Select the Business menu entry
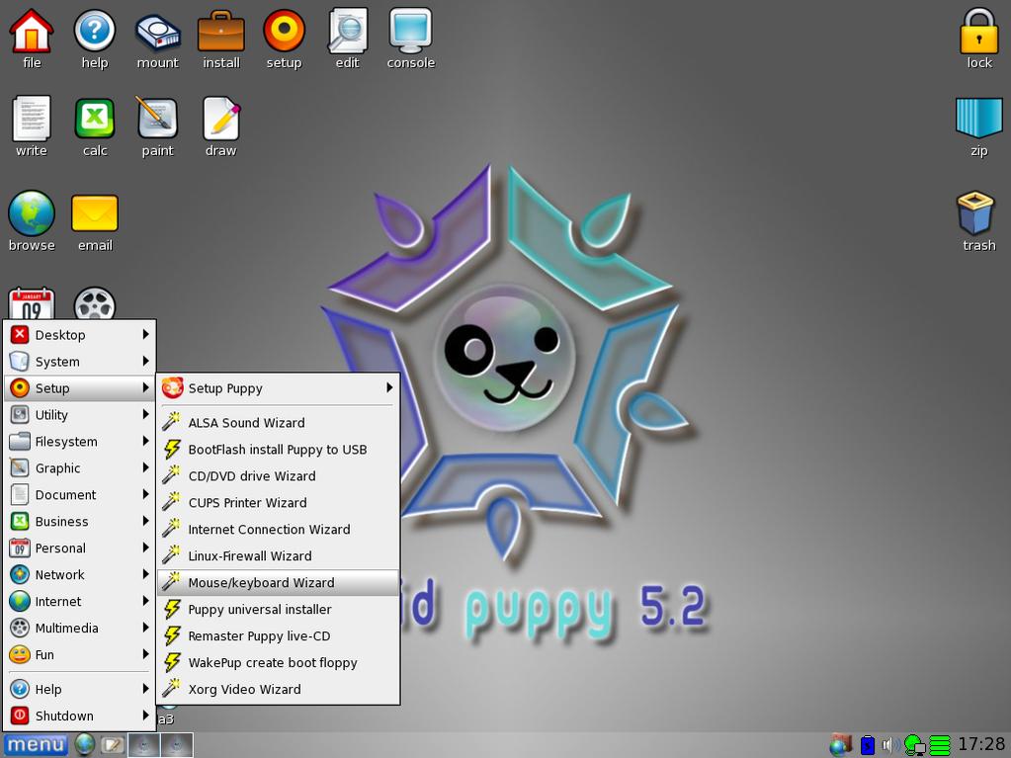Viewport: 1011px width, 758px height. coord(80,522)
